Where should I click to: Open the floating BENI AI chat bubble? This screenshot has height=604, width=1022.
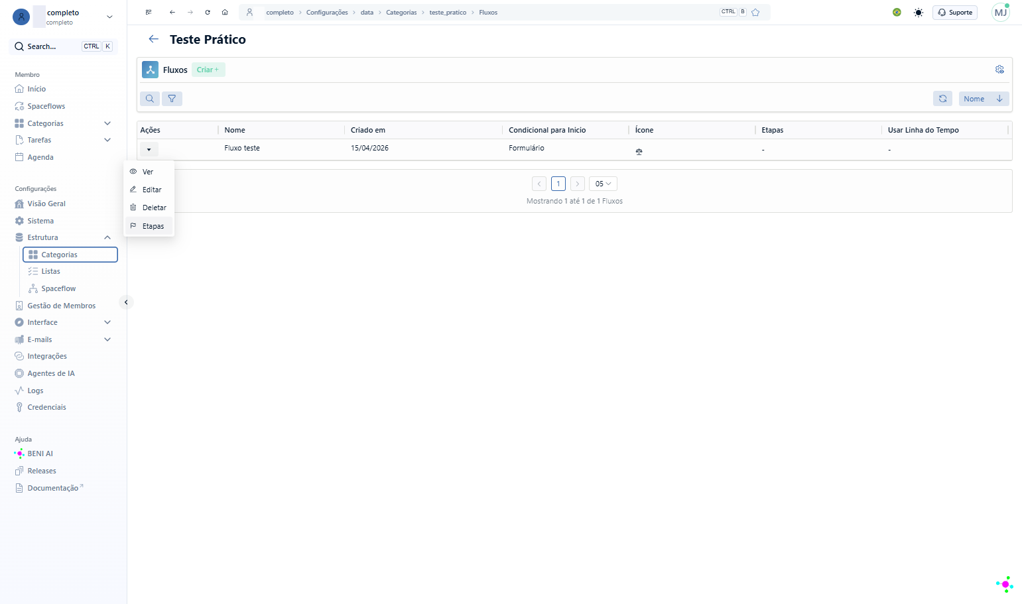click(1005, 584)
